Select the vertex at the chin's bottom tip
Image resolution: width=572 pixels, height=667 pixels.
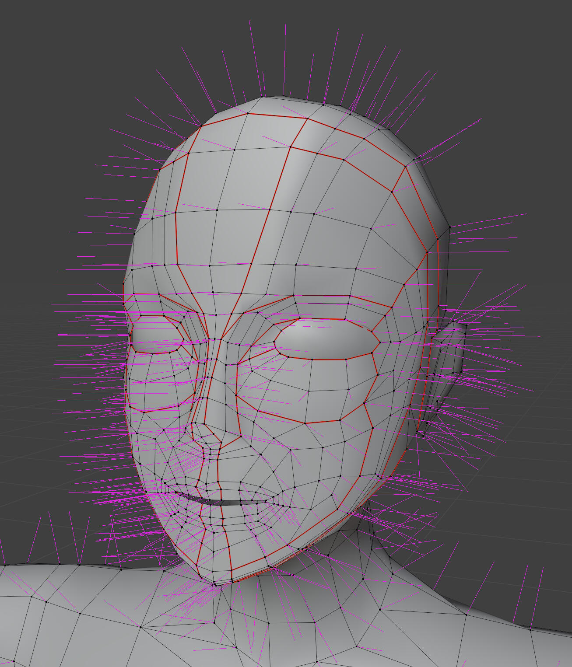coord(215,583)
